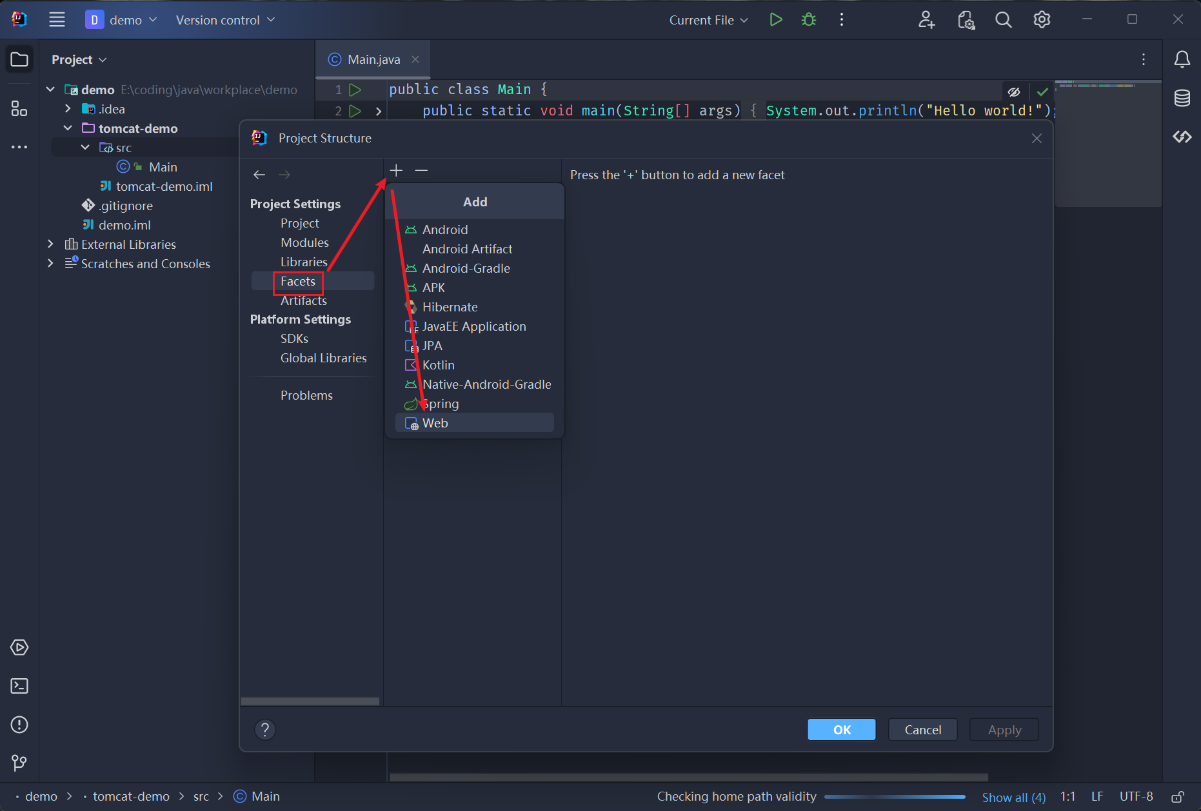Change LF line separator
The width and height of the screenshot is (1201, 811).
click(x=1097, y=797)
